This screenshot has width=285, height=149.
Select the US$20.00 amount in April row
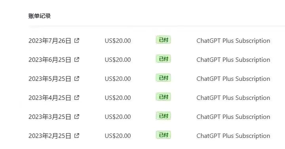[118, 98]
